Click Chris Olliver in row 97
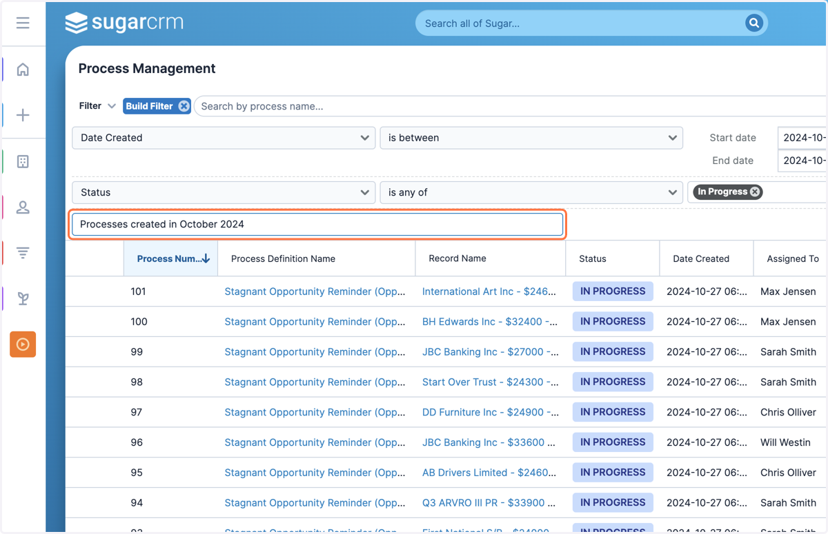Image resolution: width=828 pixels, height=534 pixels. [x=788, y=413]
